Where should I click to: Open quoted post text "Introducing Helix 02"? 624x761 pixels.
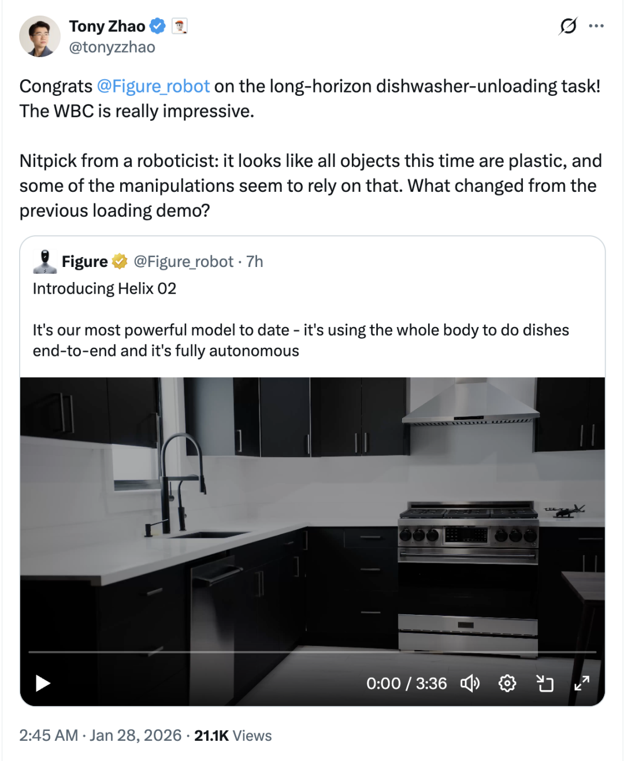(x=105, y=288)
